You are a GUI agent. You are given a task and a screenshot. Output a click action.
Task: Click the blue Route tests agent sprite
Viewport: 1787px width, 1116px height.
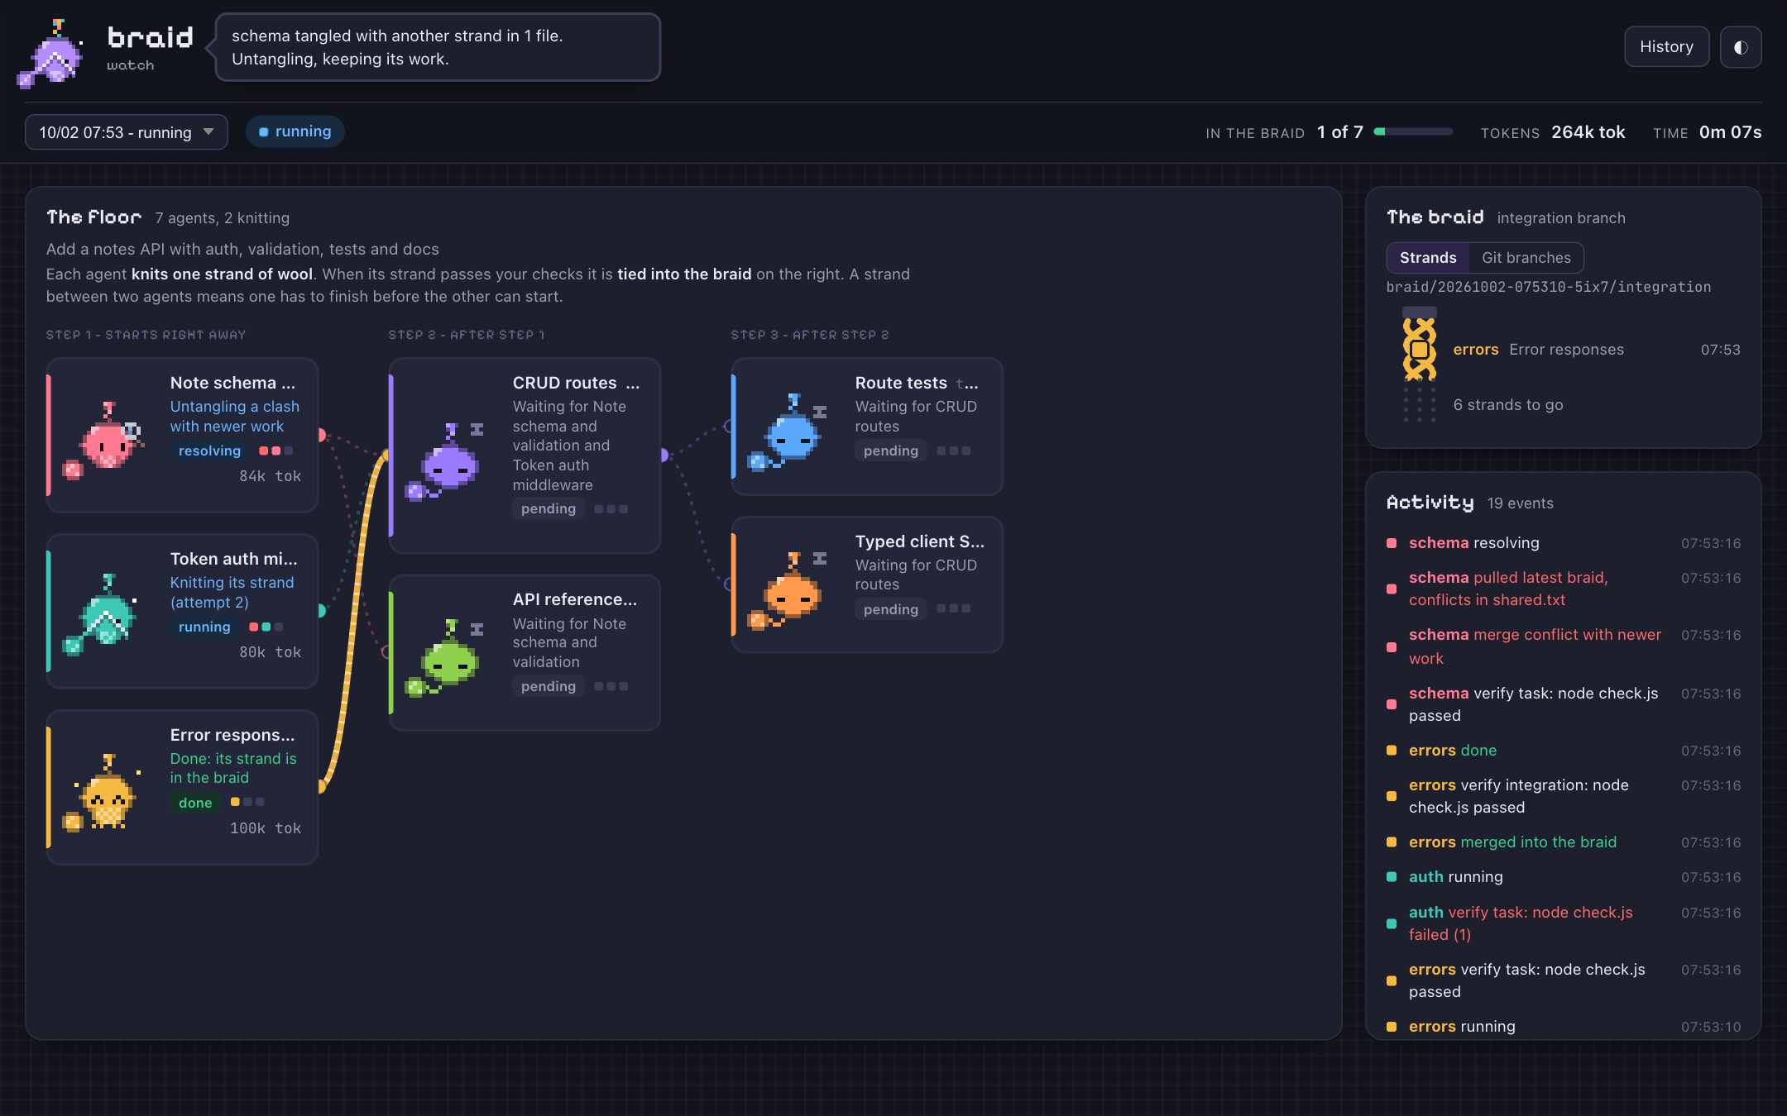click(x=786, y=433)
